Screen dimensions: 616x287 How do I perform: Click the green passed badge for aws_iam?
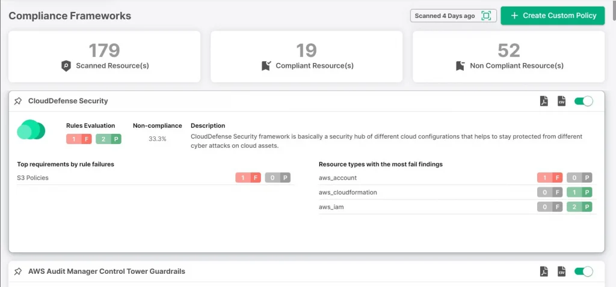pos(580,207)
